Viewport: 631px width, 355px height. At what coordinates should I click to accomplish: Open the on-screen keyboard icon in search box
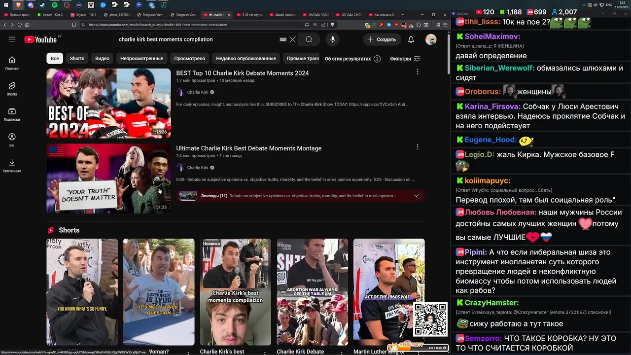coord(283,39)
